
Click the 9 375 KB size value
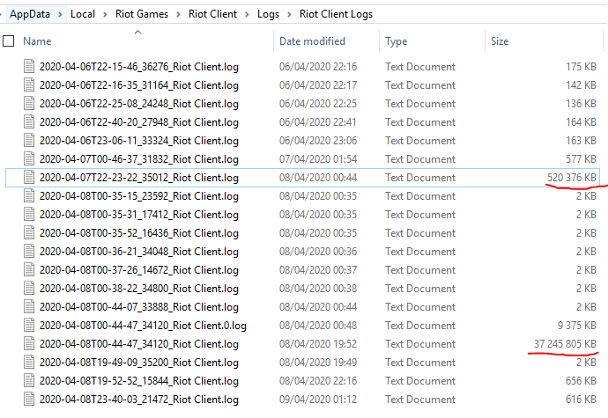pos(577,325)
